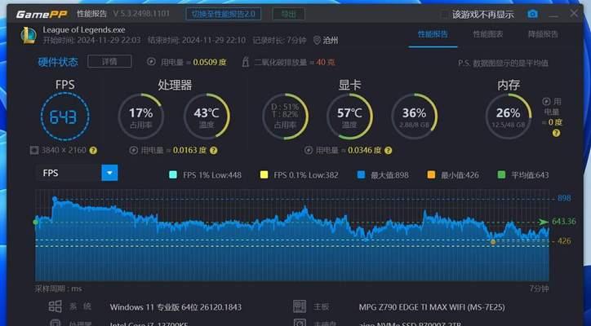Click the GPU usage D:51% T:82% gauge

point(286,117)
